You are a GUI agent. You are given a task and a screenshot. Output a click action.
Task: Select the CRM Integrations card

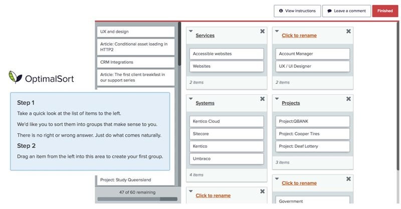point(136,62)
